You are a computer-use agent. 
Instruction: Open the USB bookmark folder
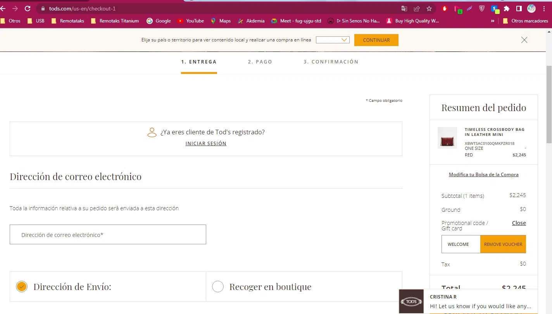[x=36, y=21]
